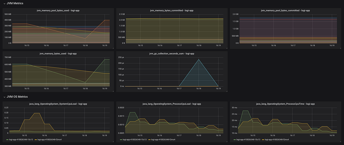Click the GC collection spike peak at 16:18
This screenshot has height=145, width=344.
point(199,59)
